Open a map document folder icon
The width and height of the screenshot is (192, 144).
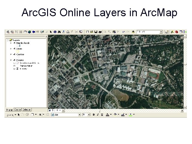[x=91, y=32]
